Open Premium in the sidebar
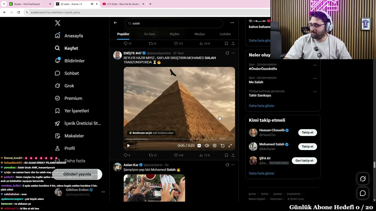The height and width of the screenshot is (211, 376). coord(68,98)
